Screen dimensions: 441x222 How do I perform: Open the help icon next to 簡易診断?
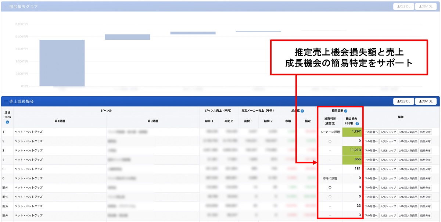(345, 111)
